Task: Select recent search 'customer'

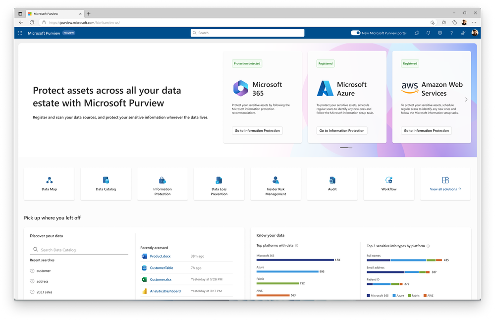Action: 44,271
